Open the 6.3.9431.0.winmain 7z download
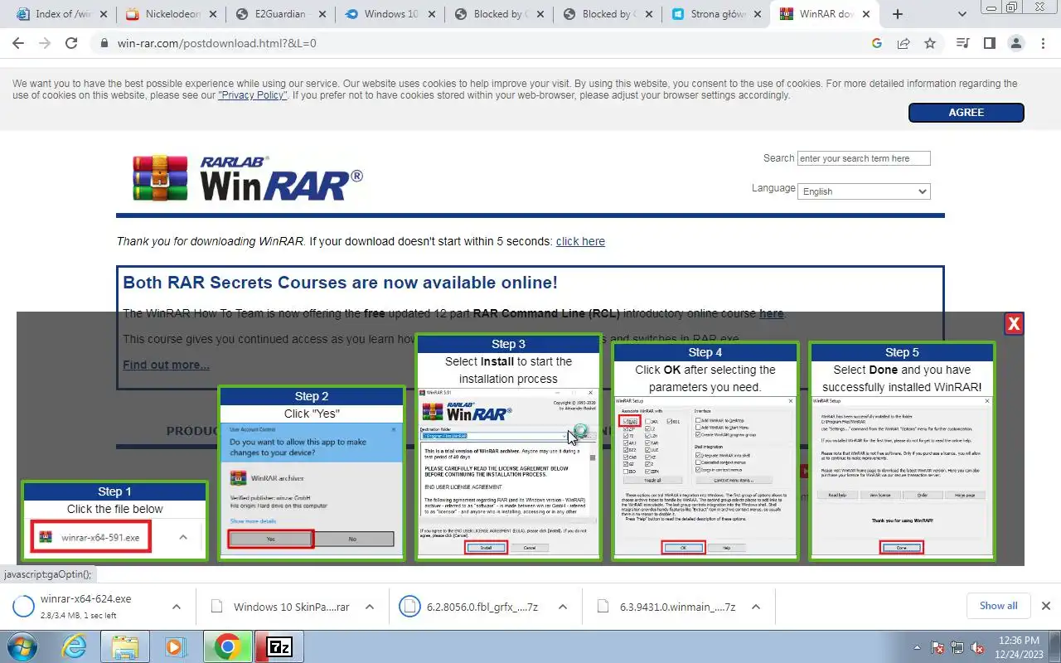Viewport: 1061px width, 663px height. pyautogui.click(x=677, y=607)
